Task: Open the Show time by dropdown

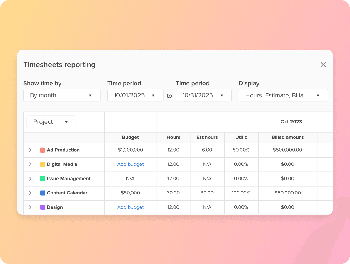Action: 62,95
